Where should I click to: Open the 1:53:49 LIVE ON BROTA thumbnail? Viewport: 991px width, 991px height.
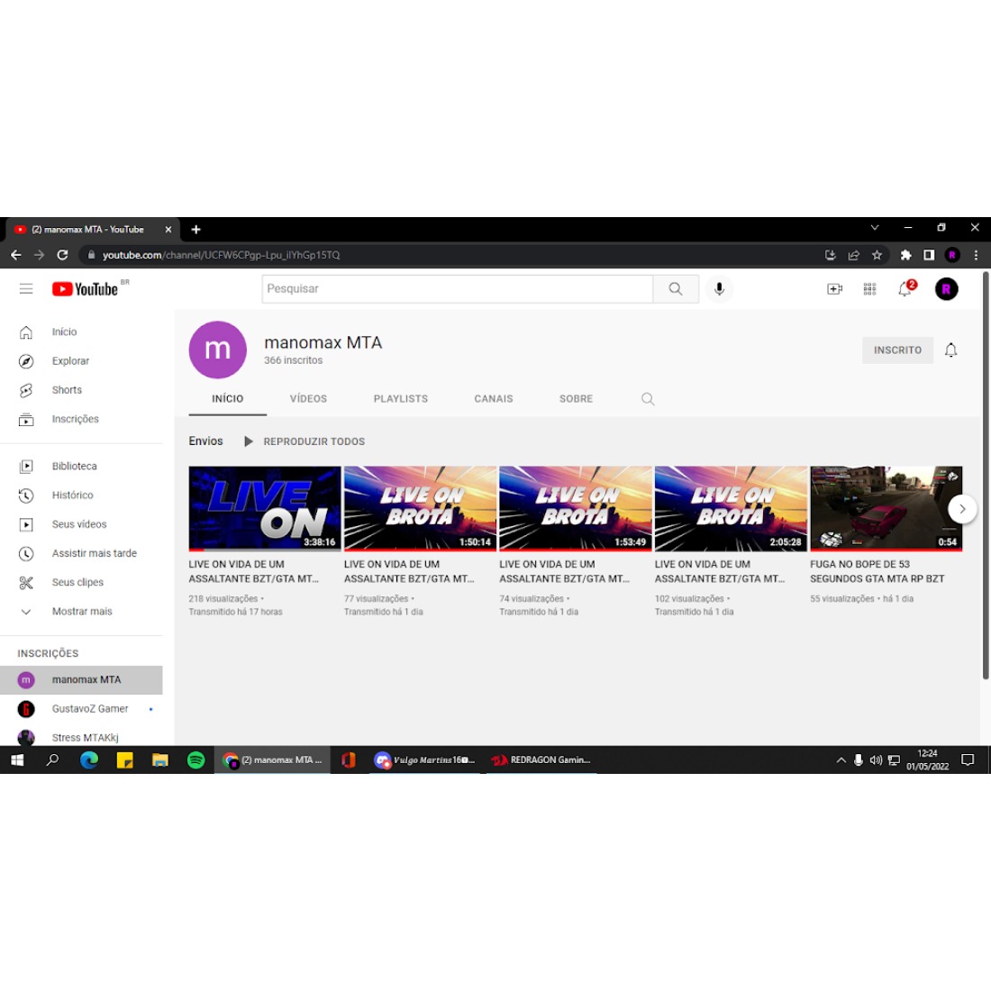click(576, 509)
